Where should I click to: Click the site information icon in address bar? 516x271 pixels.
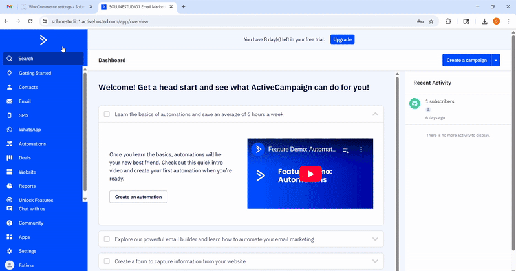tap(45, 21)
